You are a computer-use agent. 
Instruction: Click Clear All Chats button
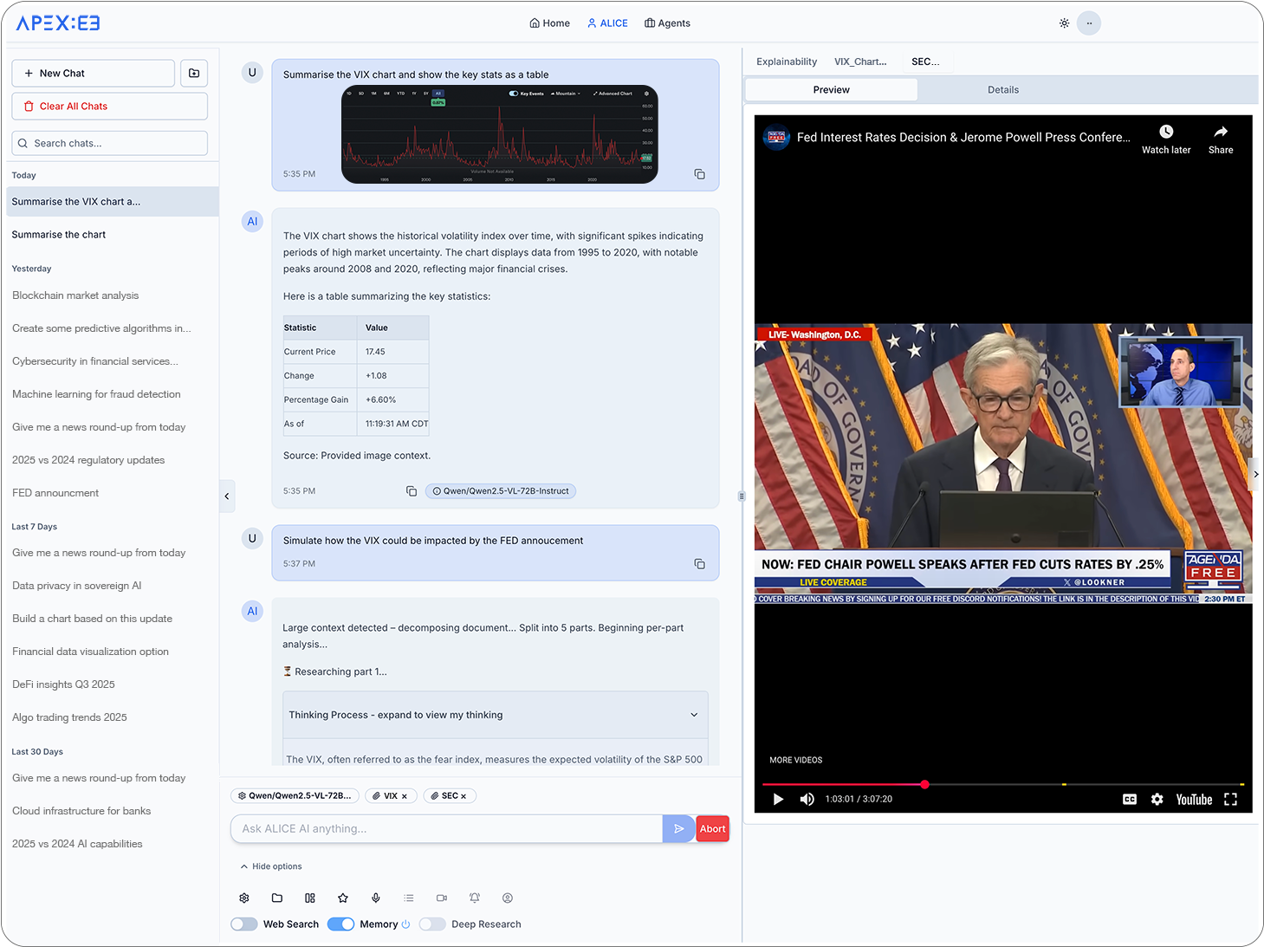click(109, 107)
